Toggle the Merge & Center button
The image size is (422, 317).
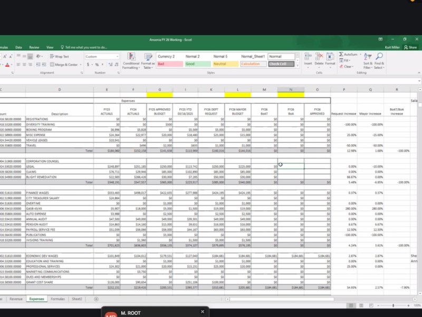tap(66, 64)
